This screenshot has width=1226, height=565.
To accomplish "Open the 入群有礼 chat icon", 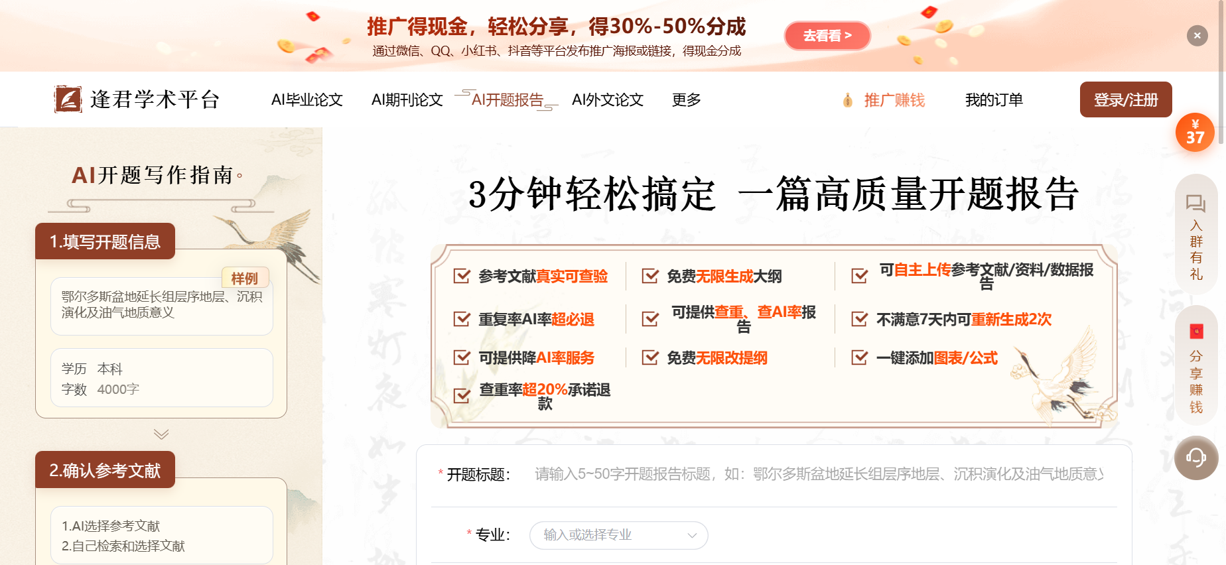I will (1195, 203).
